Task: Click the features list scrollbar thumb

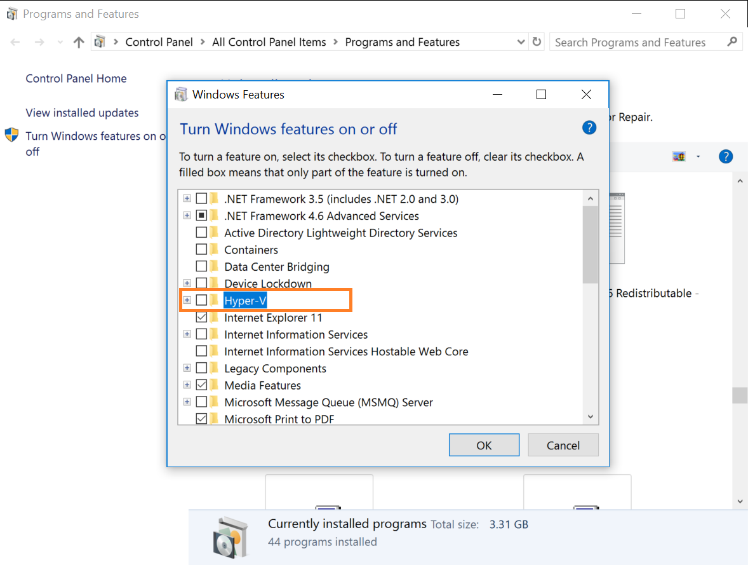Action: click(x=590, y=245)
